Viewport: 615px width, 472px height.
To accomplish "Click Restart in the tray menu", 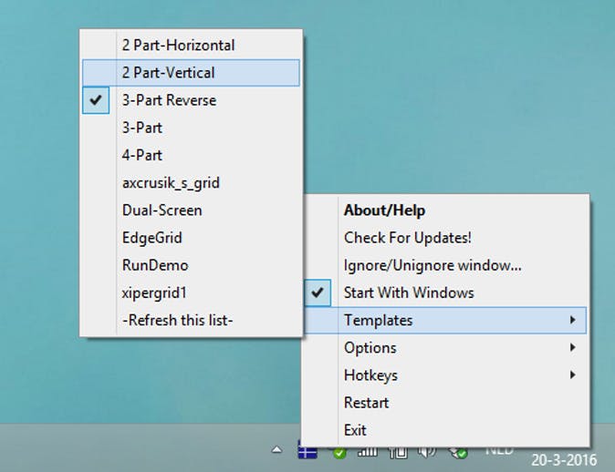I will [x=445, y=403].
